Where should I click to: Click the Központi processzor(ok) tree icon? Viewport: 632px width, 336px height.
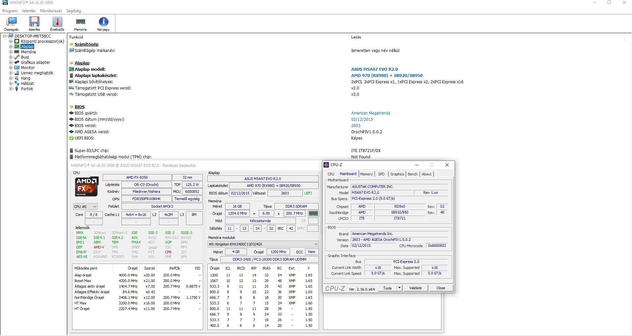point(17,41)
